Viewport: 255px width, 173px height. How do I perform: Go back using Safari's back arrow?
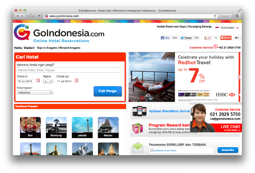(17, 16)
